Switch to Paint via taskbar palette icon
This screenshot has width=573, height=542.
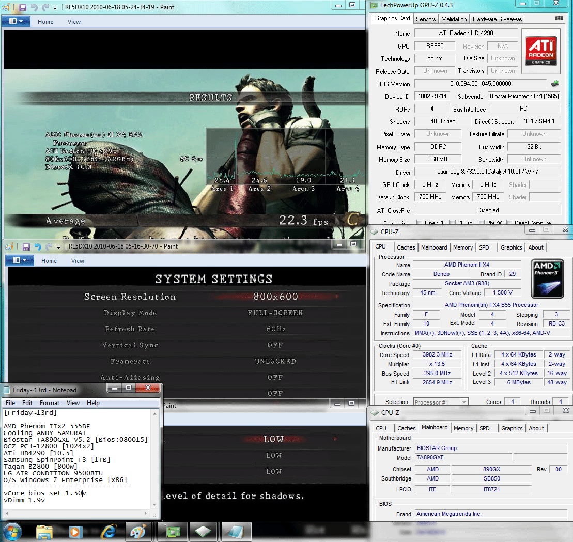click(138, 532)
